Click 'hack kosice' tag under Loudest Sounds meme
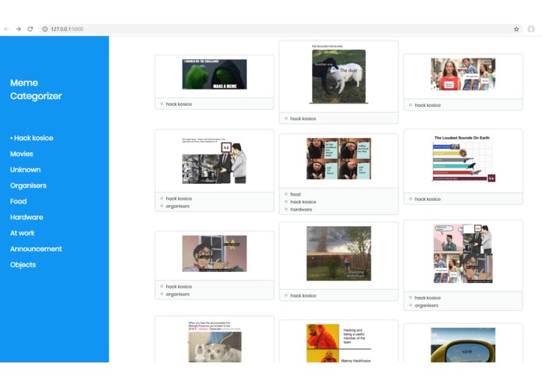Image resolution: width=542 pixels, height=385 pixels. (x=427, y=200)
